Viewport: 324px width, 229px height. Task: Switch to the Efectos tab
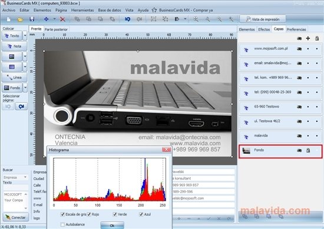(x=264, y=29)
